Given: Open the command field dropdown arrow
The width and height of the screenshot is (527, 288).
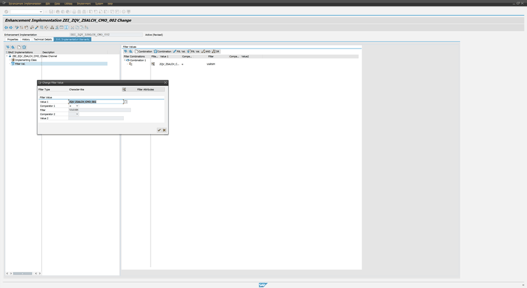Looking at the screenshot, I should click(x=41, y=12).
